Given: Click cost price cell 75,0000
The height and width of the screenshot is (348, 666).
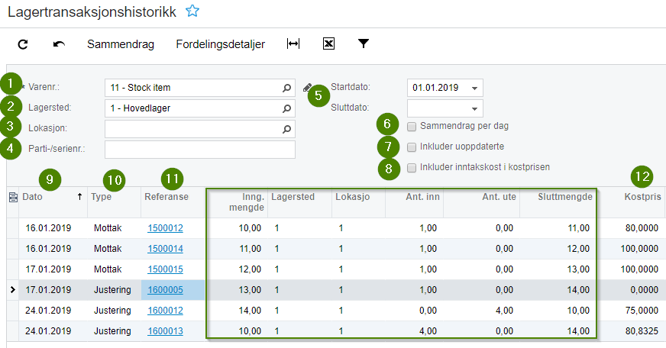Looking at the screenshot, I should [631, 311].
